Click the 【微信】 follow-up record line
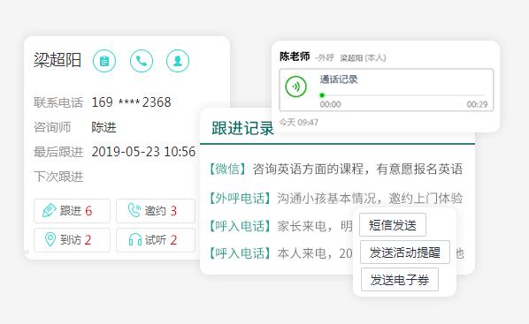529x324 pixels. pyautogui.click(x=335, y=170)
